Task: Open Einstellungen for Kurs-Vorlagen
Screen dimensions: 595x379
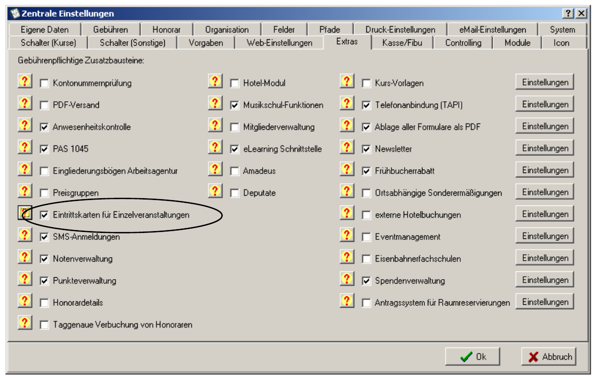Action: (545, 83)
